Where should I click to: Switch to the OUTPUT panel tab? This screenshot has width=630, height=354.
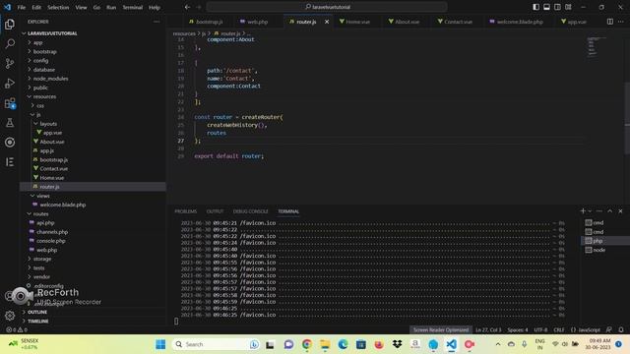click(x=215, y=211)
